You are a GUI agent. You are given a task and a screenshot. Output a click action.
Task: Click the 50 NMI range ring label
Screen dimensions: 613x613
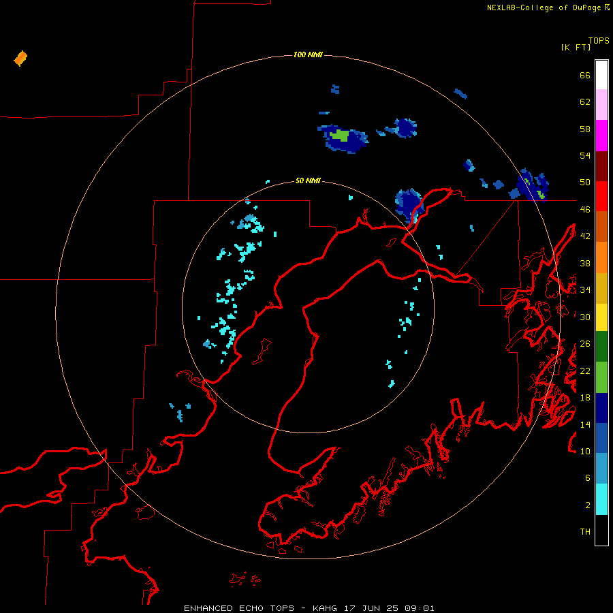308,180
